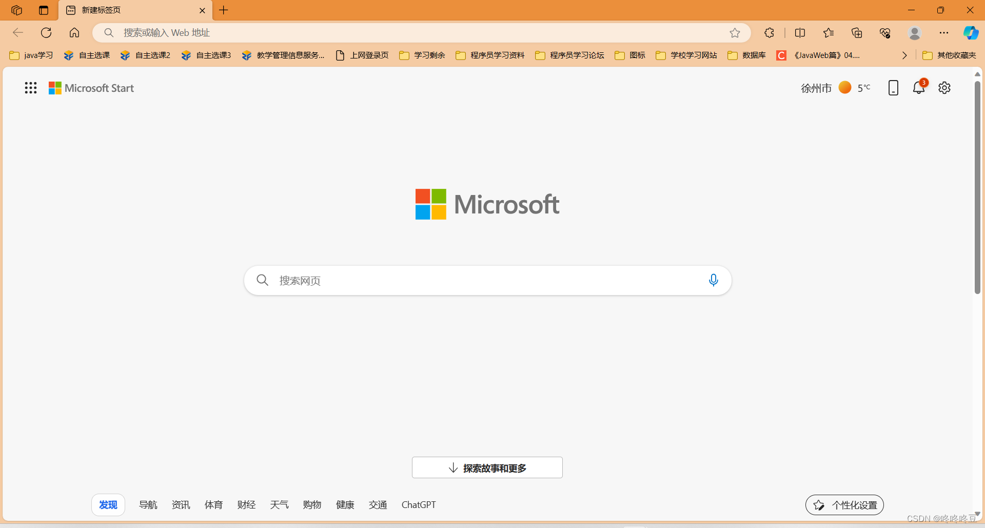Screen dimensions: 985x528
Task: Click the vertical scrollbar thumb
Action: [x=977, y=188]
